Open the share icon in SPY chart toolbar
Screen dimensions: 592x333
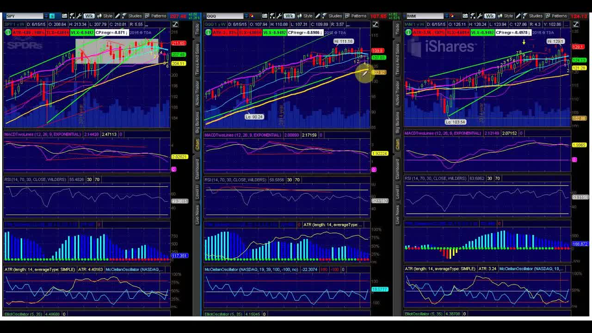(65, 16)
